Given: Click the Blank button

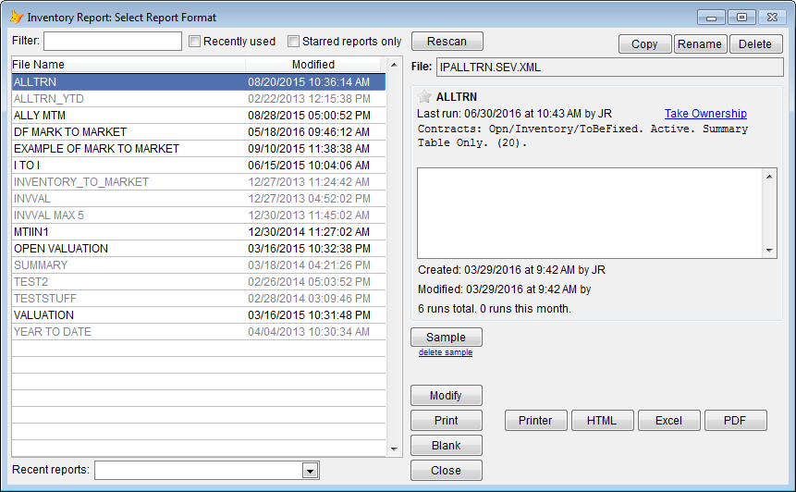Looking at the screenshot, I should pyautogui.click(x=447, y=445).
